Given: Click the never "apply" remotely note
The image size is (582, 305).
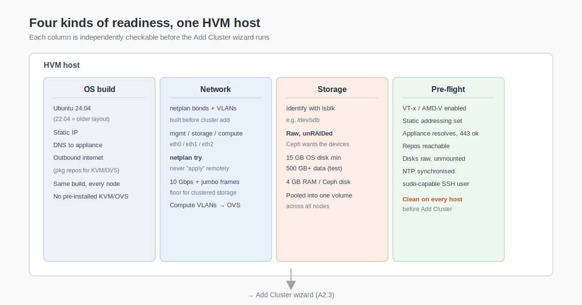Looking at the screenshot, I should (199, 168).
